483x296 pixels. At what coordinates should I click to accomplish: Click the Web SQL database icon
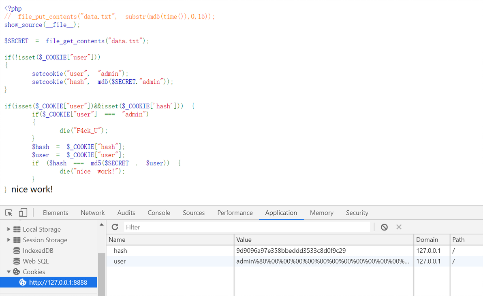[17, 261]
